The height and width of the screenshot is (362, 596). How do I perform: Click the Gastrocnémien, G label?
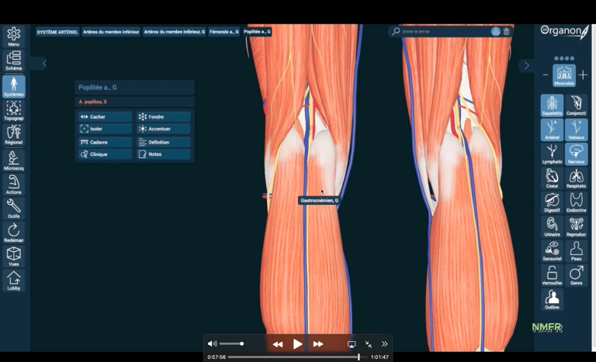click(x=319, y=200)
